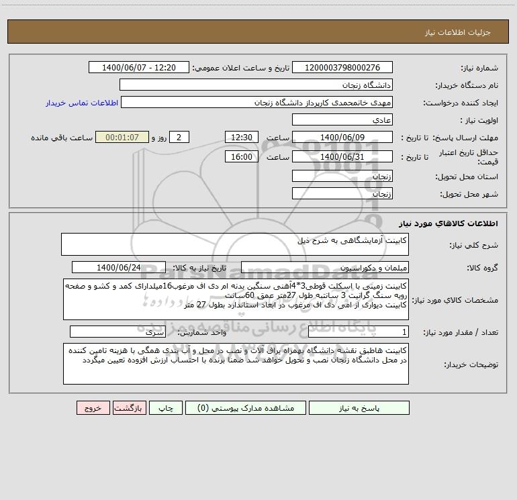Click the goods group field مبلمان و دکوراسیون
This screenshot has height=500, width=517.
point(325,267)
